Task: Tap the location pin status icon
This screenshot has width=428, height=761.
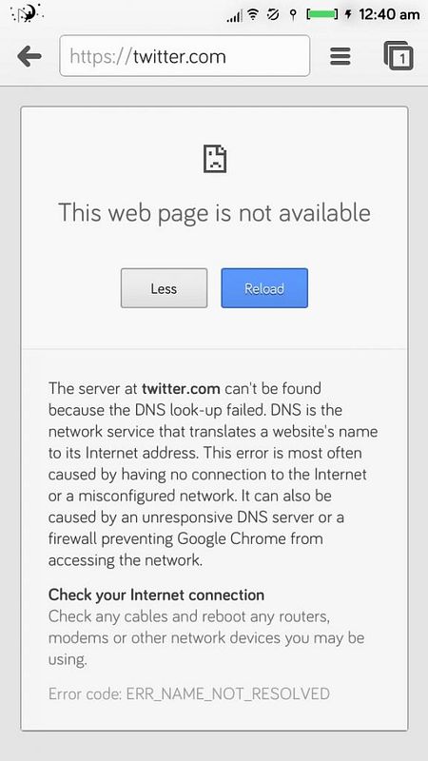Action: click(x=292, y=15)
